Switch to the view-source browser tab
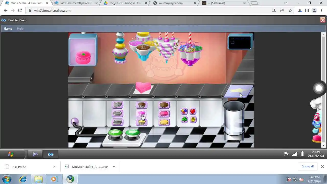Image resolution: width=327 pixels, height=184 pixels. [76, 3]
